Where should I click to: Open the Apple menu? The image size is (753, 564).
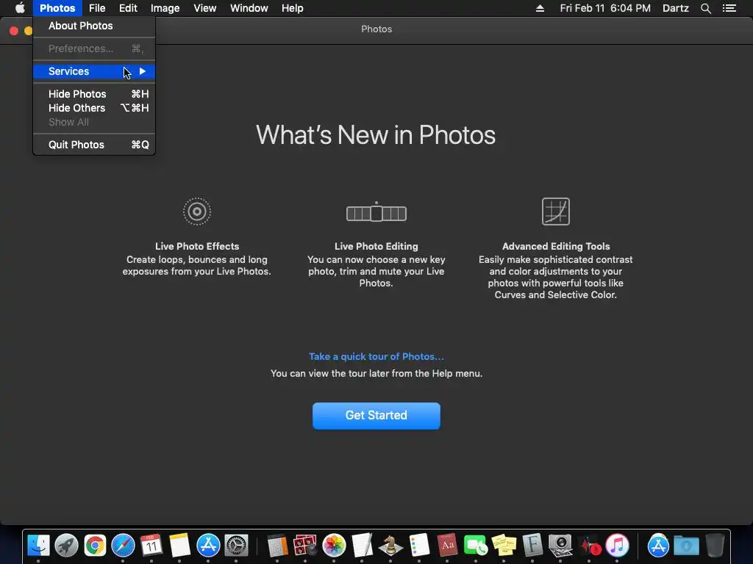[x=20, y=8]
